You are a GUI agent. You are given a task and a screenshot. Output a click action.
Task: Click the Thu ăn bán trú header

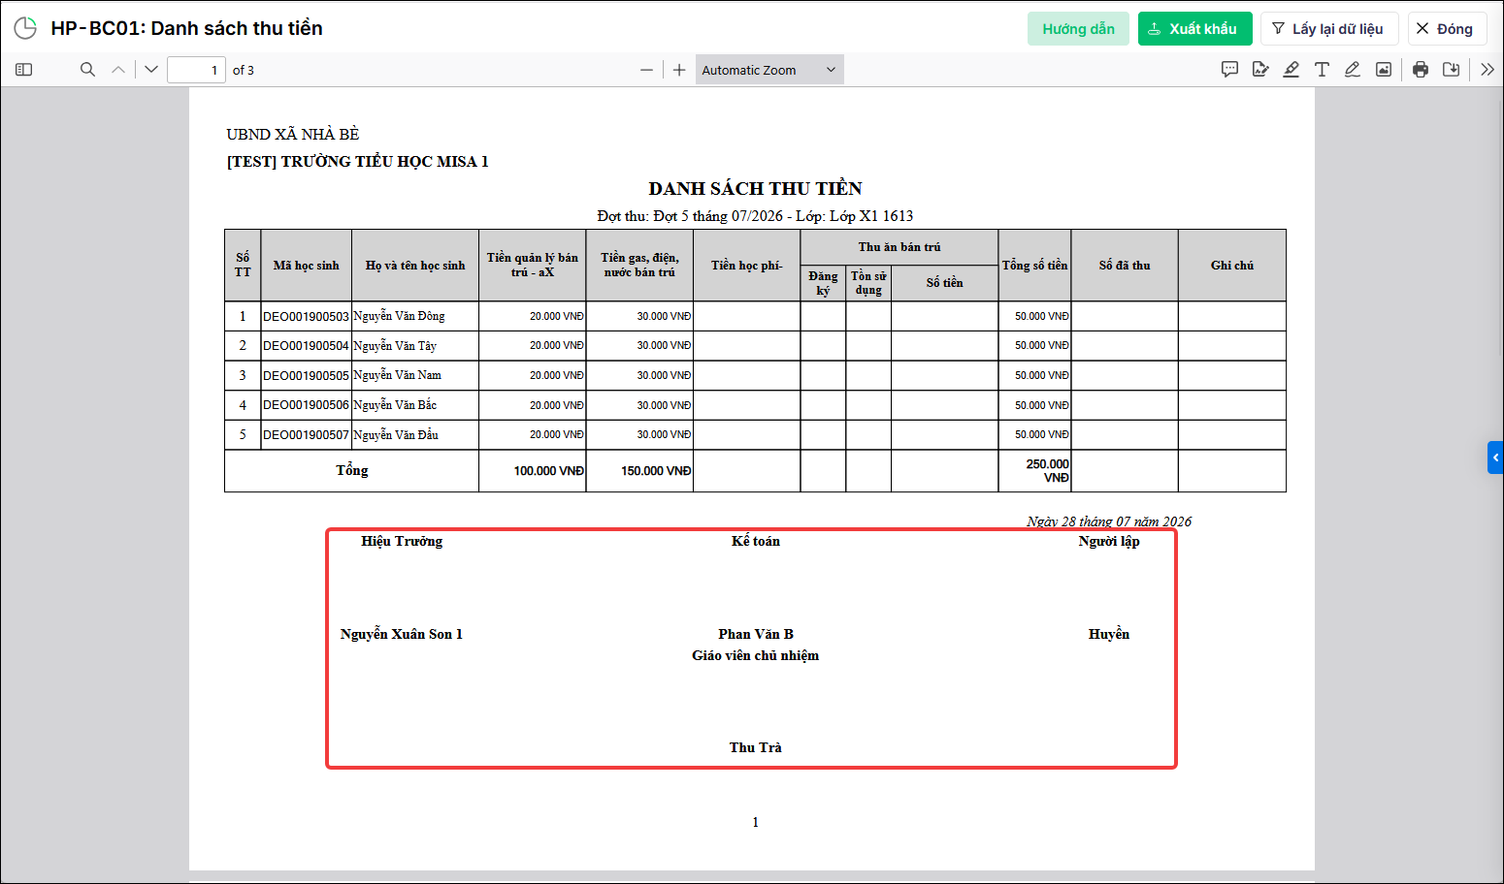899,247
